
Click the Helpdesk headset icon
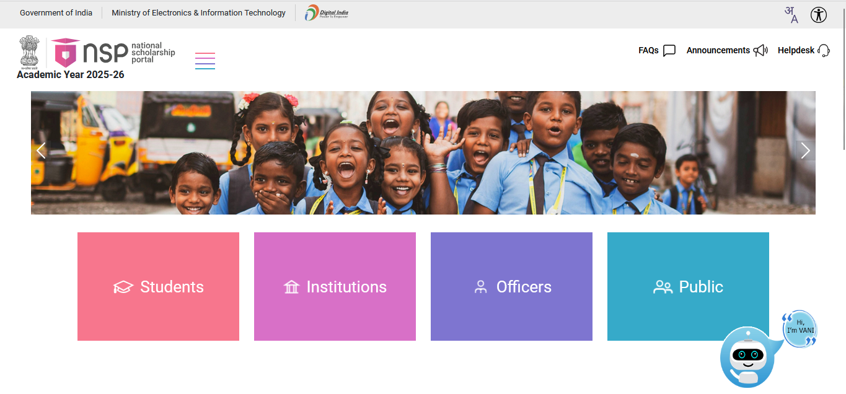point(823,51)
